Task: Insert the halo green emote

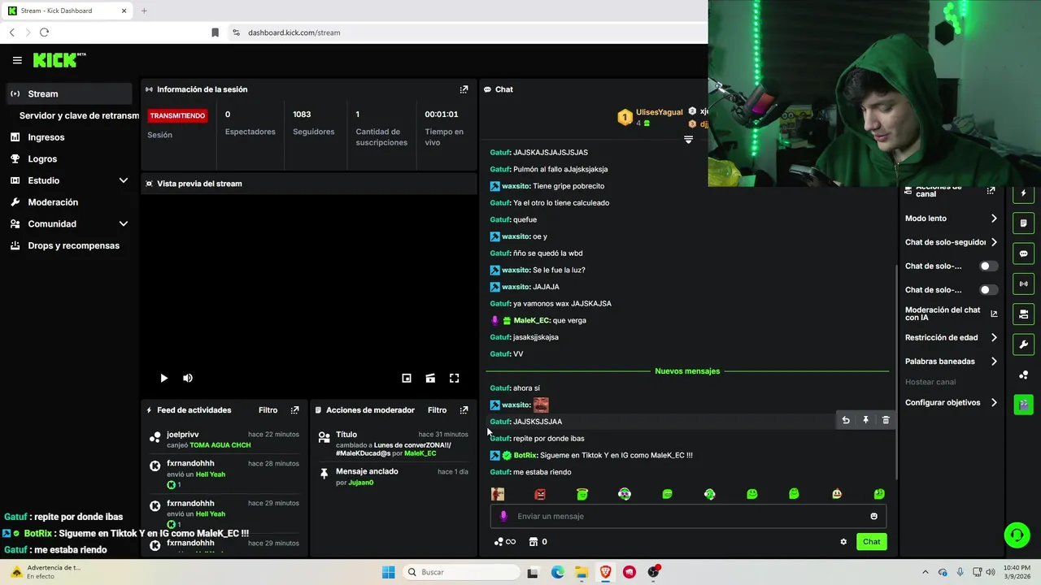Action: click(582, 494)
